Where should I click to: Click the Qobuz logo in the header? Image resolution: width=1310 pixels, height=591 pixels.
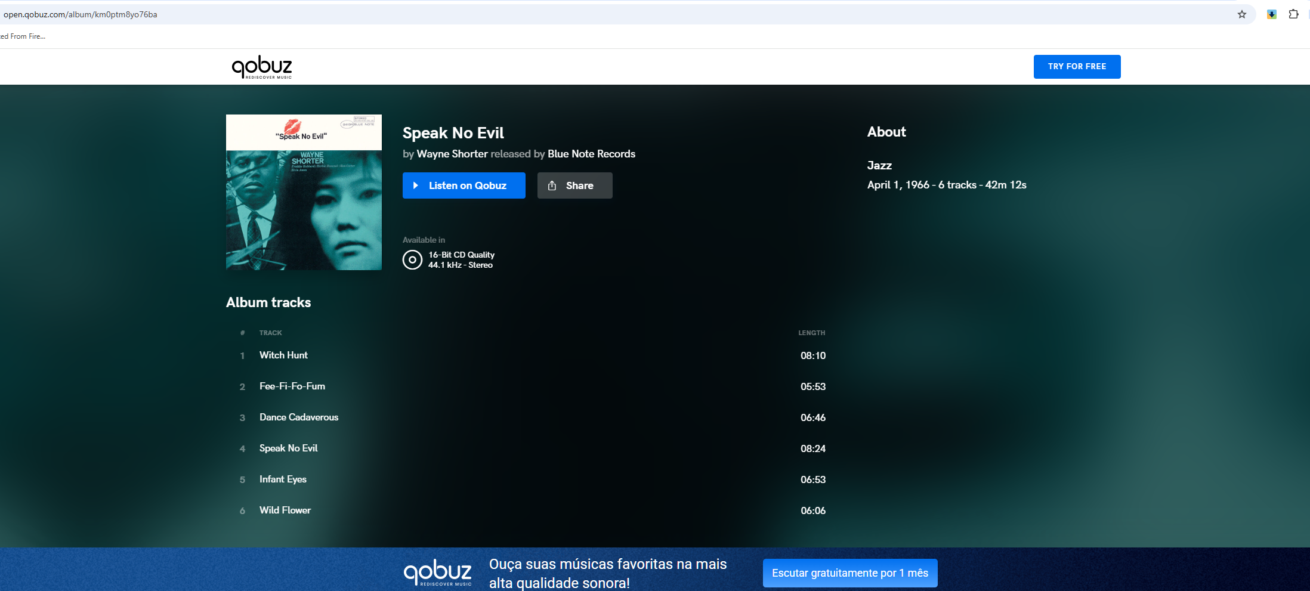[x=262, y=67]
